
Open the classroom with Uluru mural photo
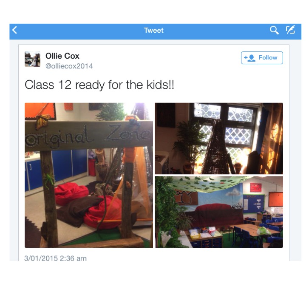click(219, 212)
